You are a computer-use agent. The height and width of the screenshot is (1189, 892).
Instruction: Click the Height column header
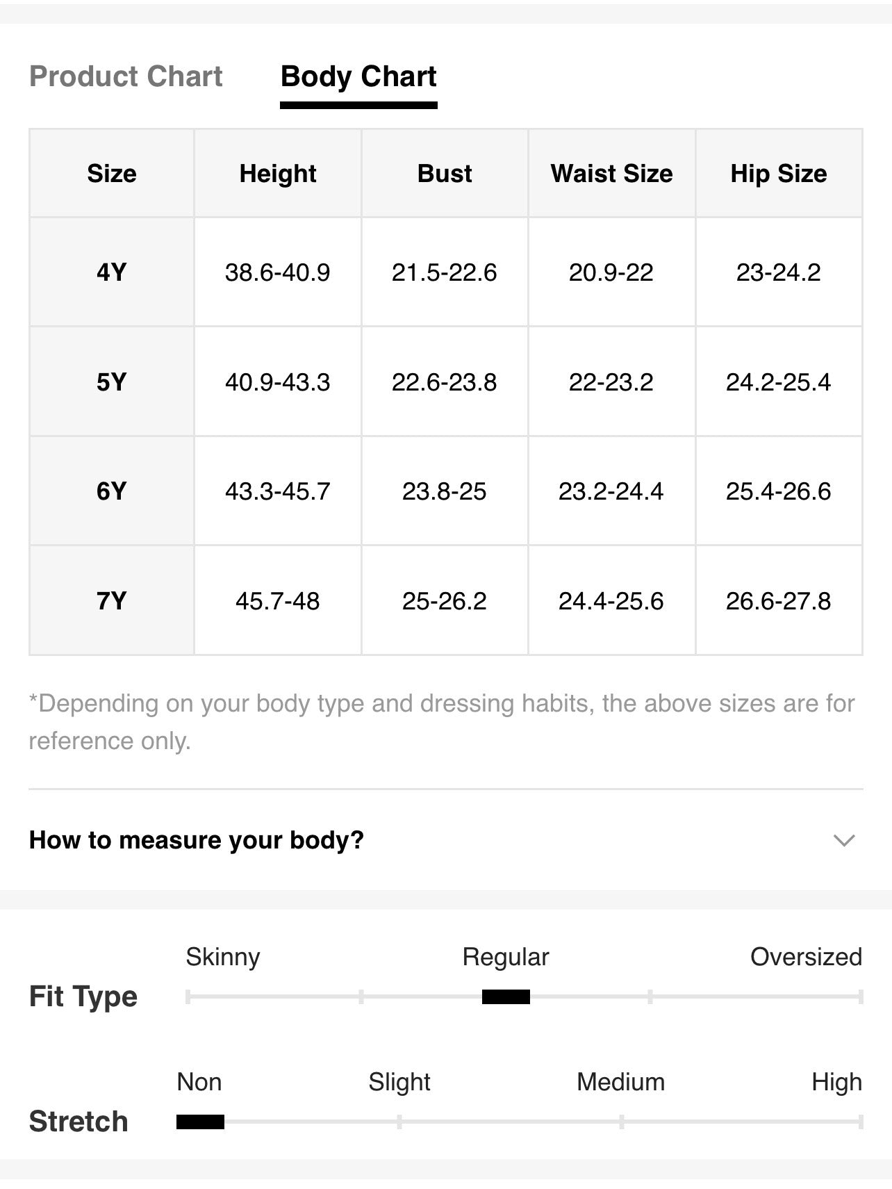[x=278, y=173]
